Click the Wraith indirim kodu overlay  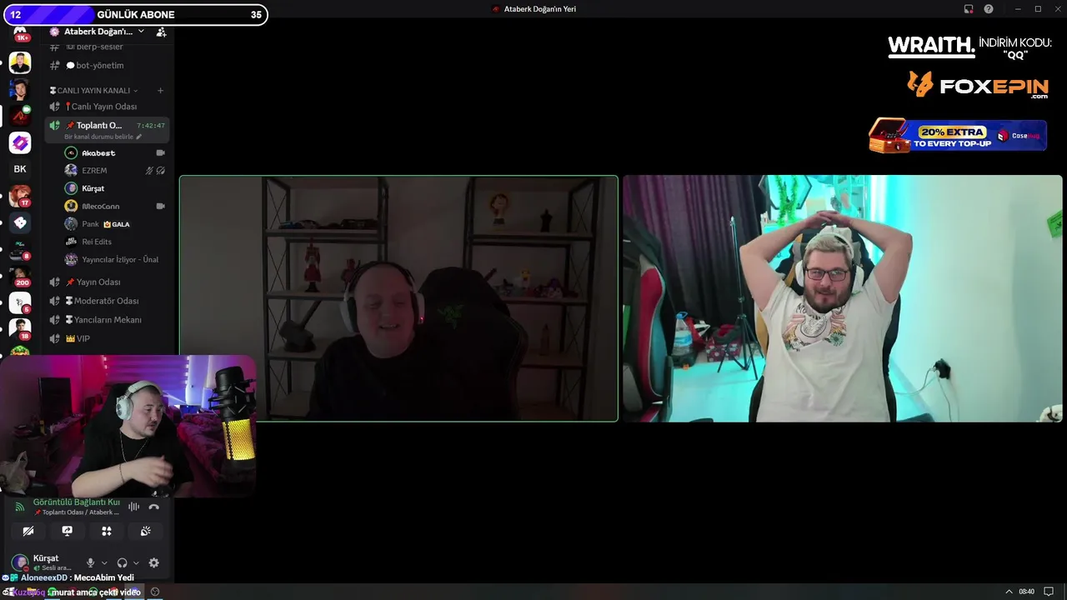coord(970,48)
